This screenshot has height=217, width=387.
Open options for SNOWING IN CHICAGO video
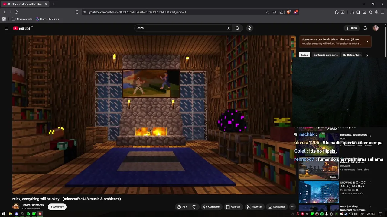click(x=370, y=183)
